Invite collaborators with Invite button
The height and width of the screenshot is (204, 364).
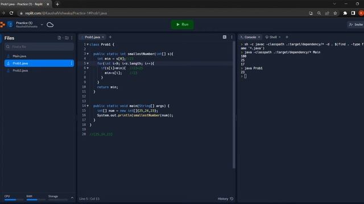coord(356,24)
